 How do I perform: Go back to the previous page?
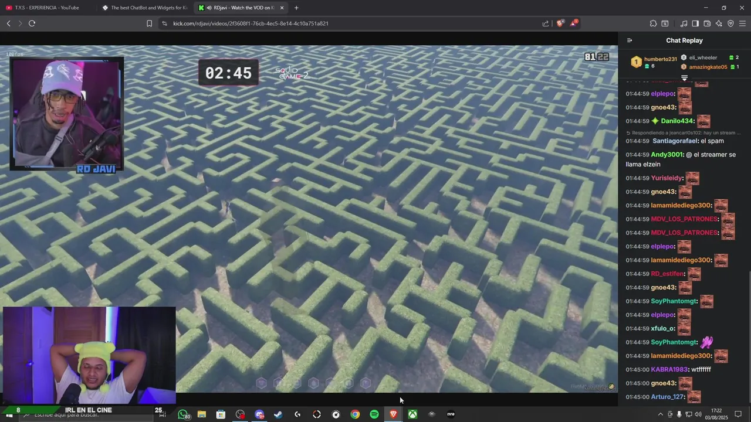coord(8,23)
